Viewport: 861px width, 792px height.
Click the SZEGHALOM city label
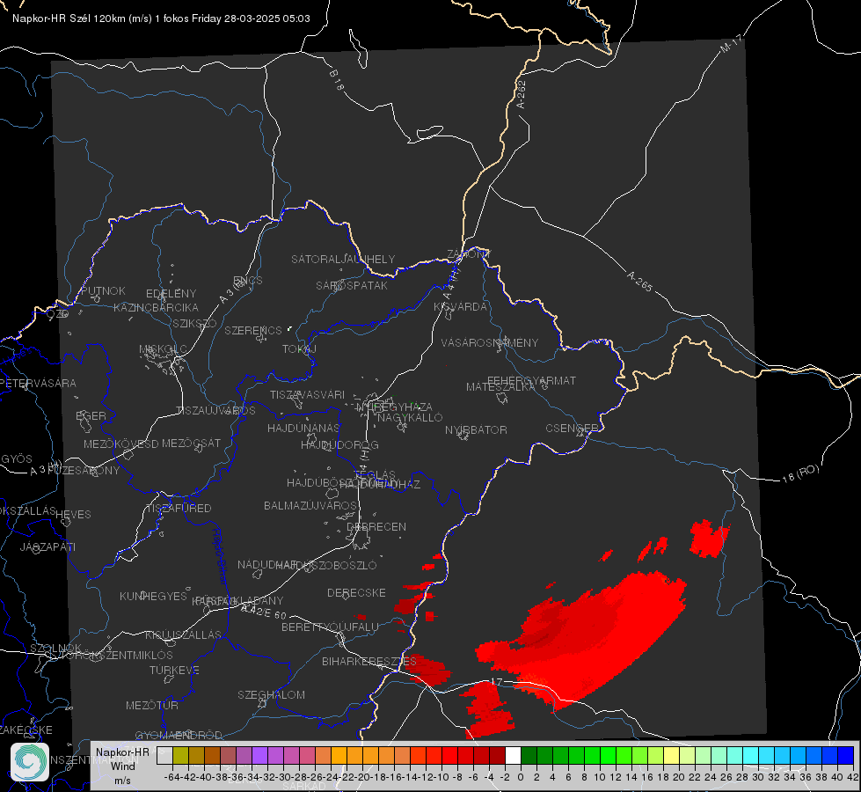(x=271, y=694)
